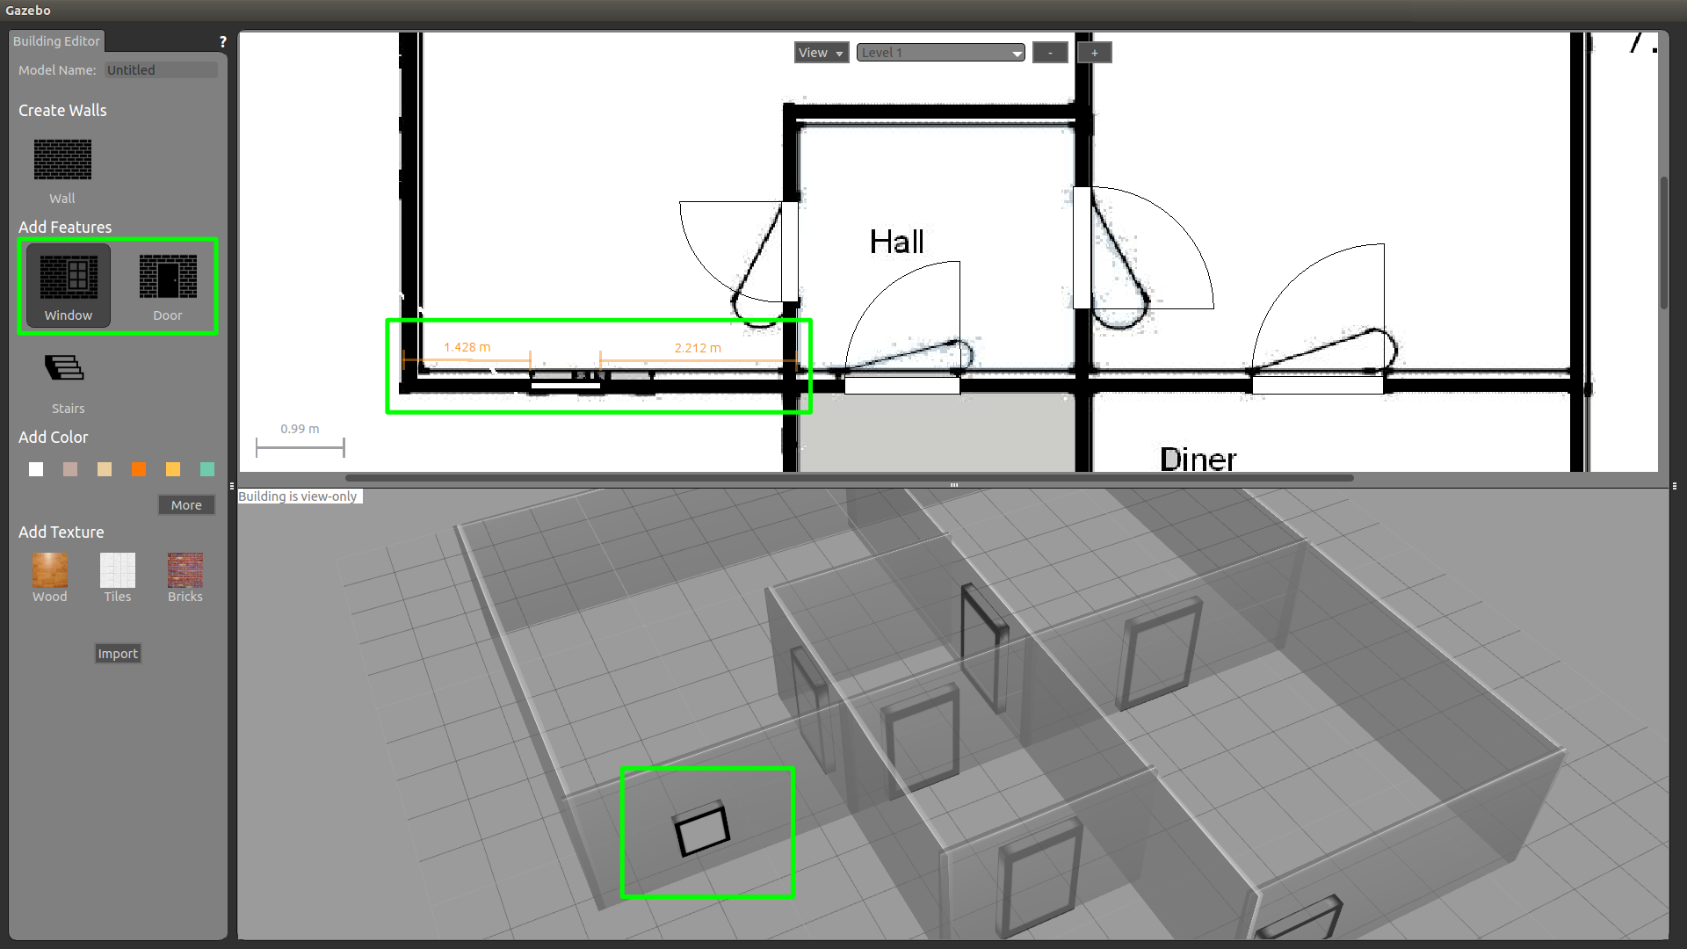1687x949 pixels.
Task: Open the Gazebo application menu
Action: click(28, 11)
